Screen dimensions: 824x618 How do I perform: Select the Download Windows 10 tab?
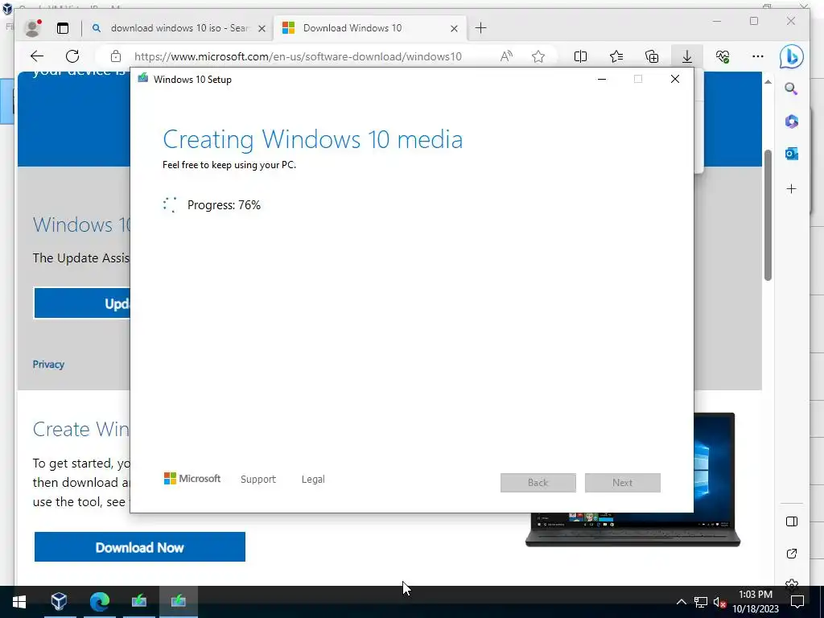(370, 28)
